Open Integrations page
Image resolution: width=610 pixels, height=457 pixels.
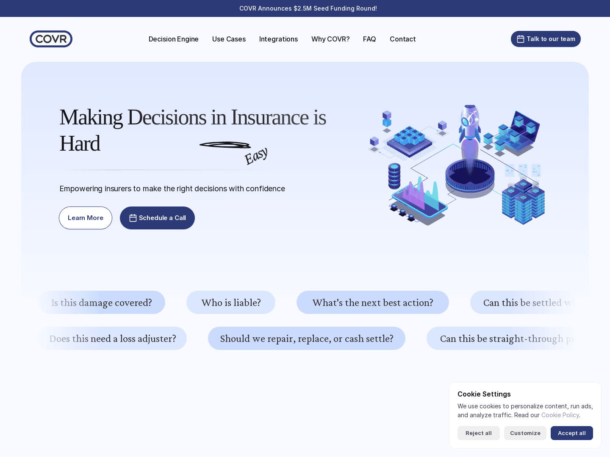coord(278,39)
